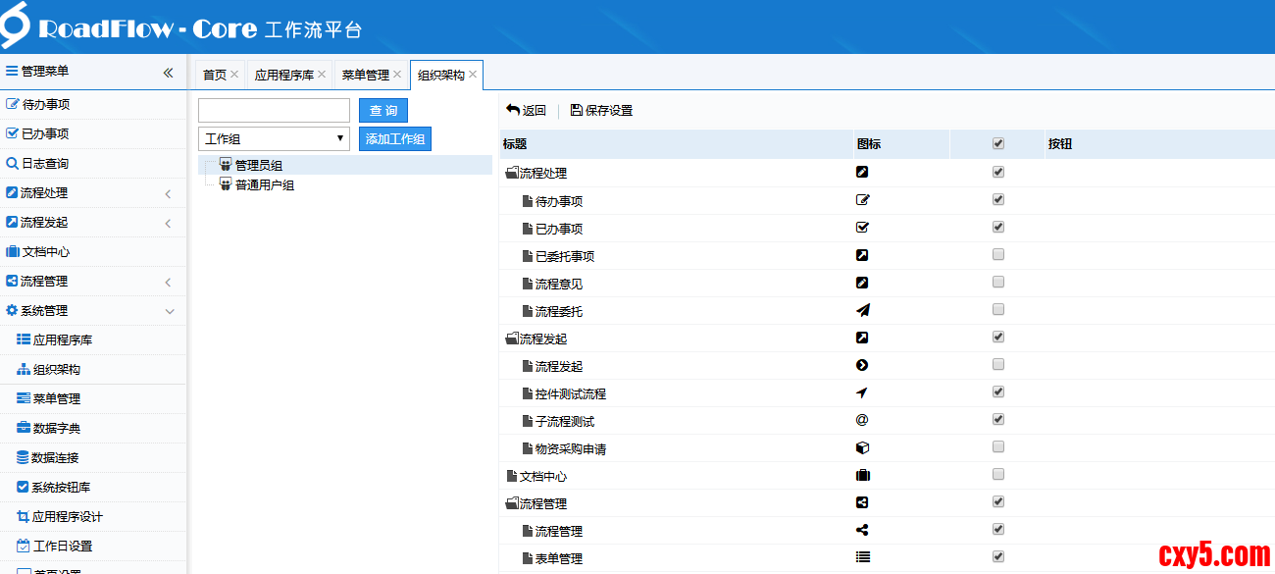
Task: Enable the 已委托事项 checkbox
Action: (998, 255)
